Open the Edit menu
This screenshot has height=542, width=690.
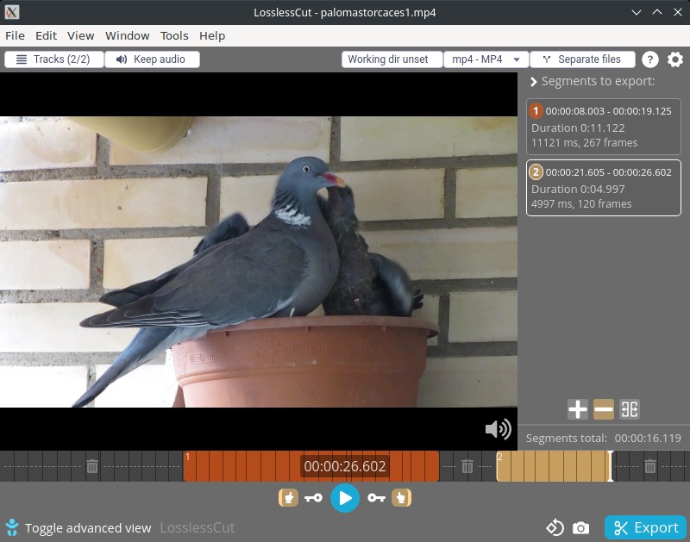click(46, 35)
